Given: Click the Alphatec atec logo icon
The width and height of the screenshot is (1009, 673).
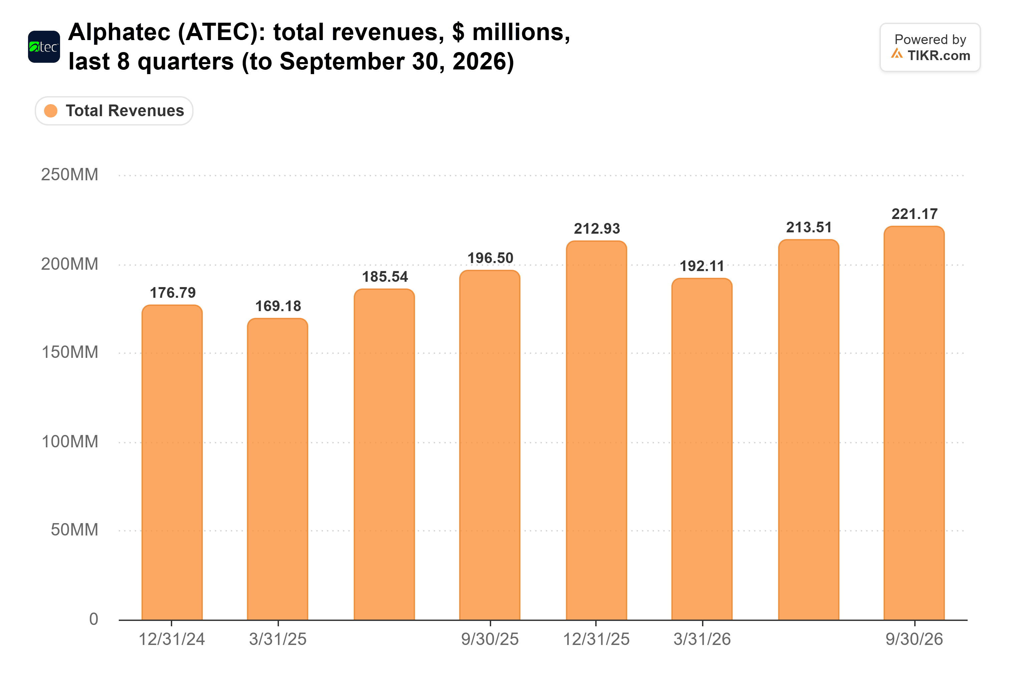Looking at the screenshot, I should point(44,47).
